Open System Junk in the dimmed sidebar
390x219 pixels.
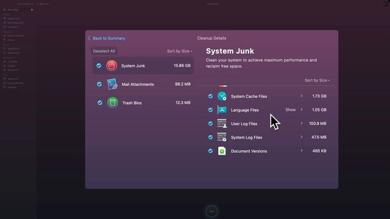13,18
